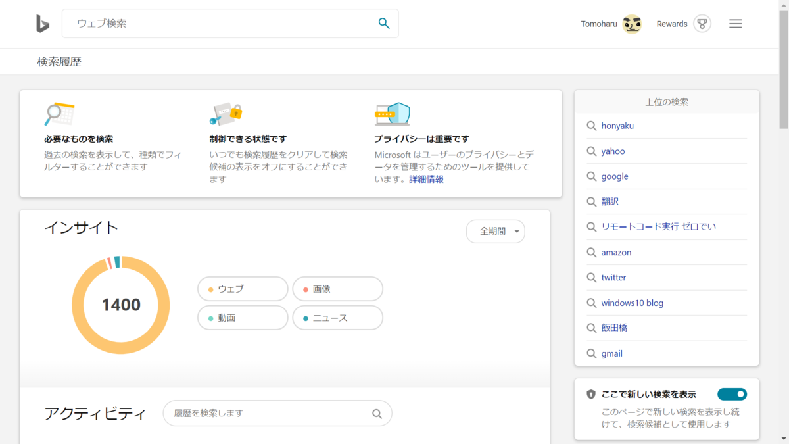Click search icon next to 飯田橋
789x444 pixels.
(591, 328)
